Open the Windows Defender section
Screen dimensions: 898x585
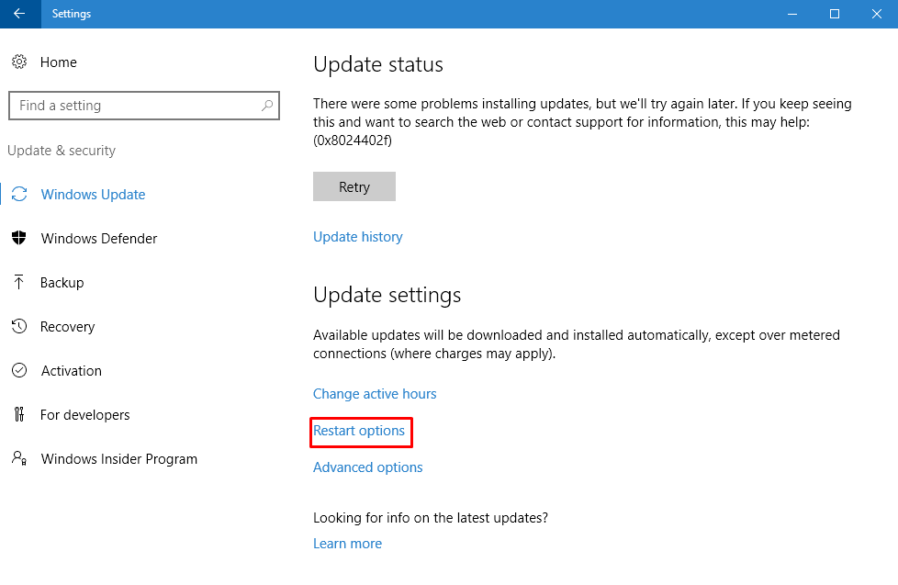click(99, 239)
